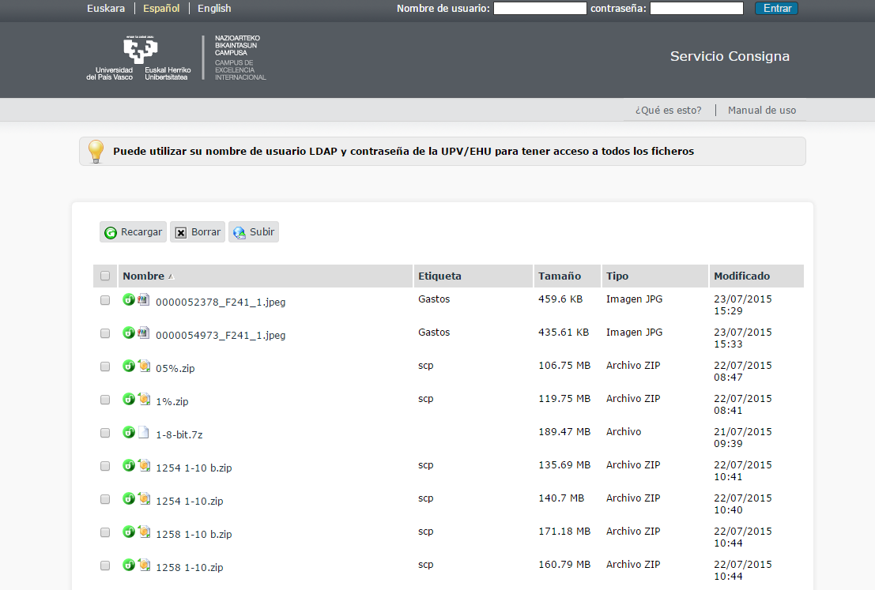Select the checkbox for 1254 1-10.zip

(x=105, y=499)
